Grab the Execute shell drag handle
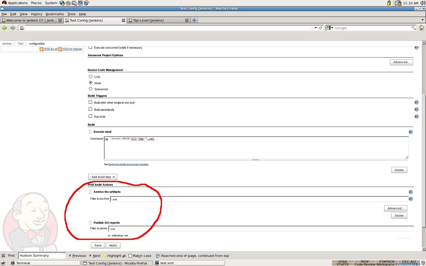 (x=90, y=132)
